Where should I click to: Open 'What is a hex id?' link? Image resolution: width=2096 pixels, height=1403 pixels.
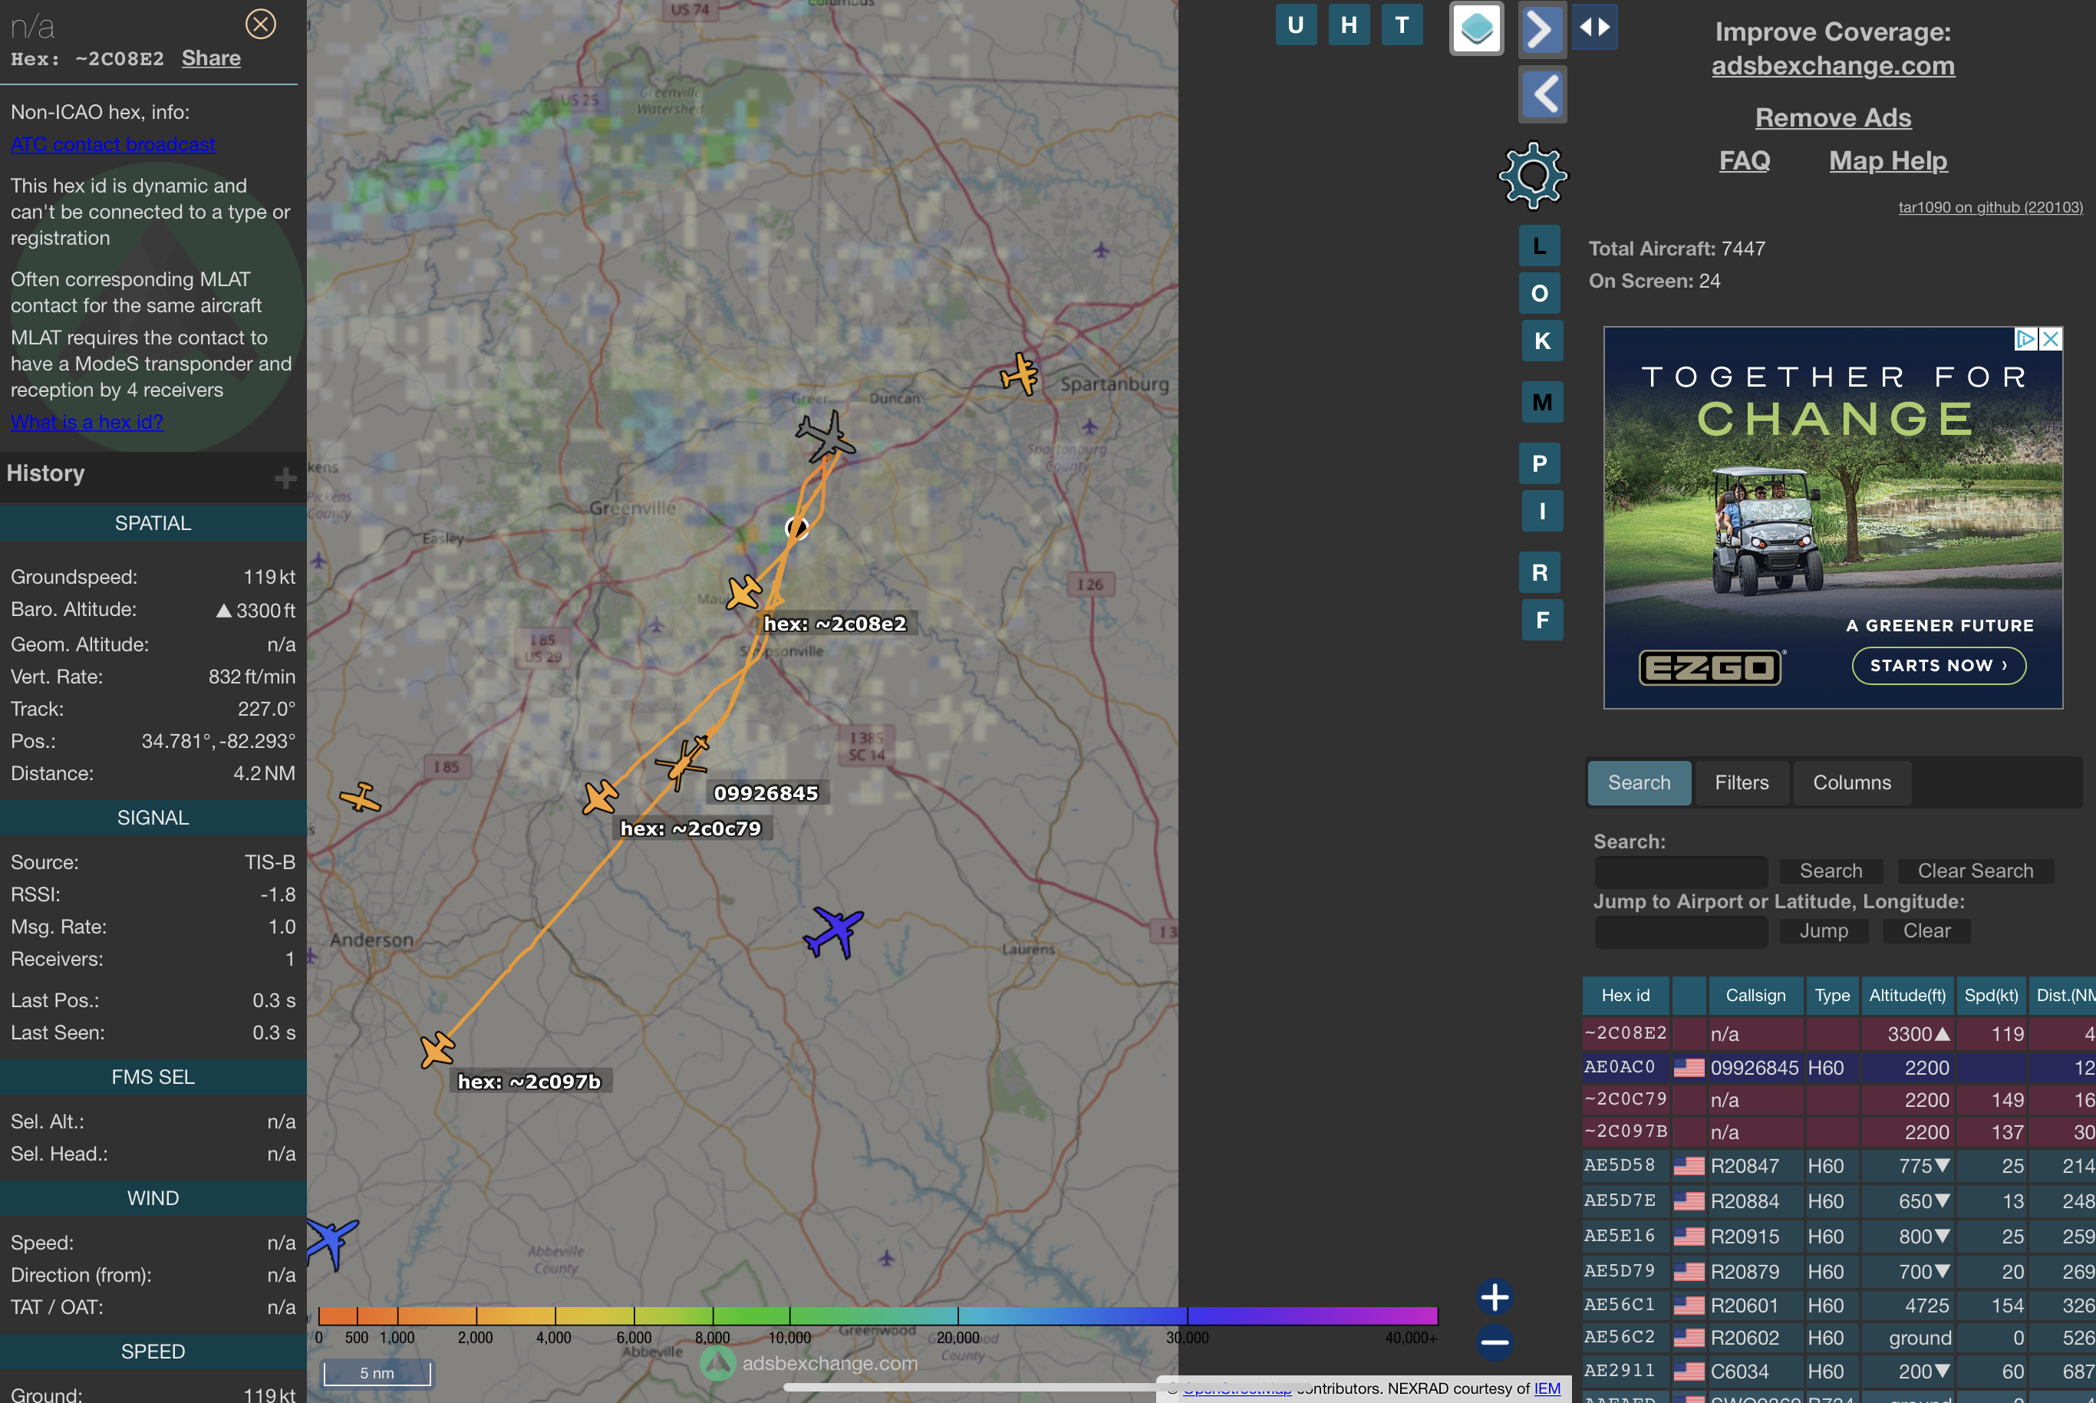coord(87,421)
